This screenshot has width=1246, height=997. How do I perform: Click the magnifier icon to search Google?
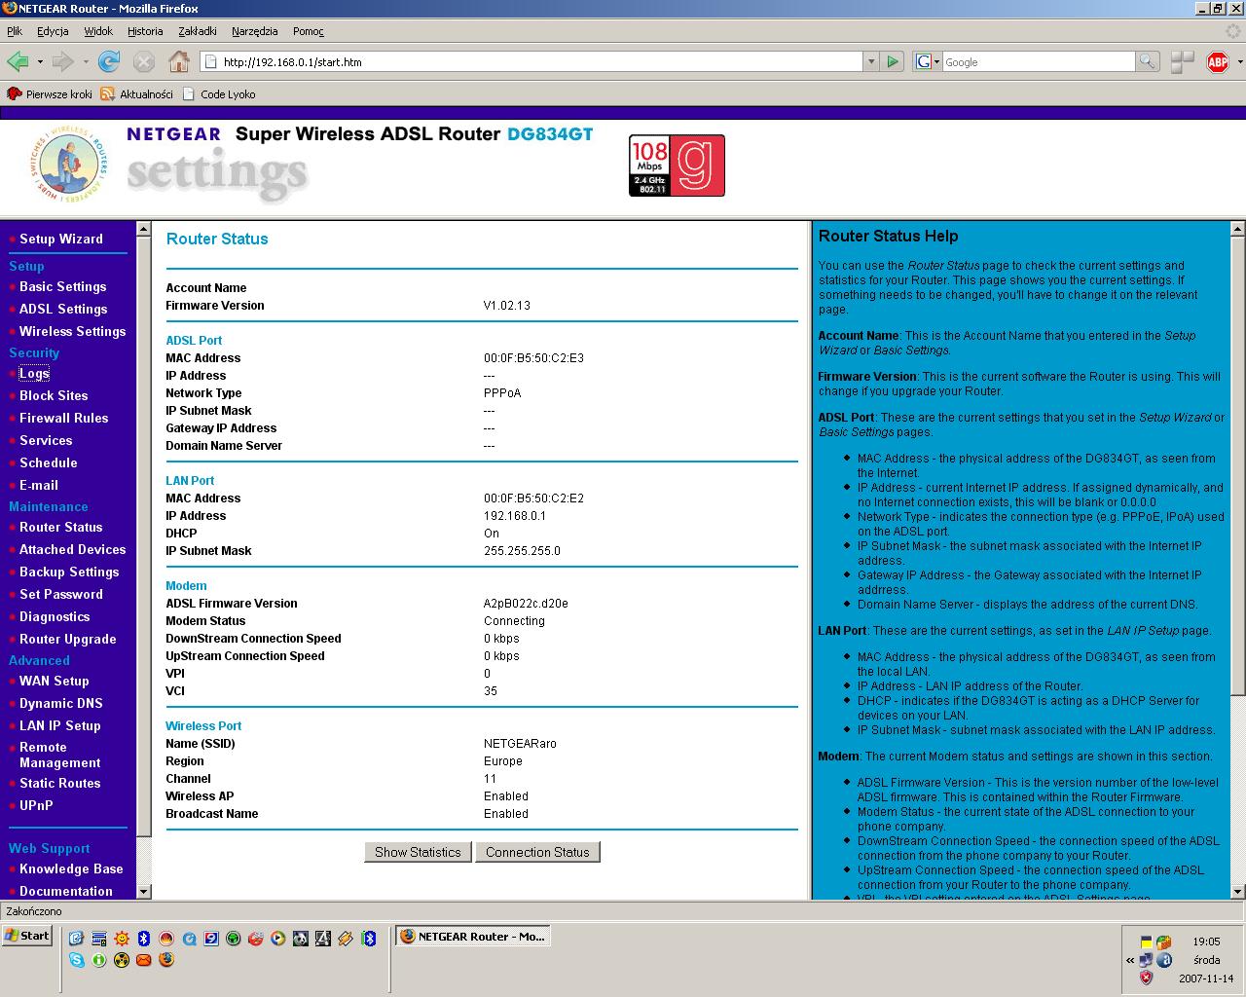[1147, 60]
